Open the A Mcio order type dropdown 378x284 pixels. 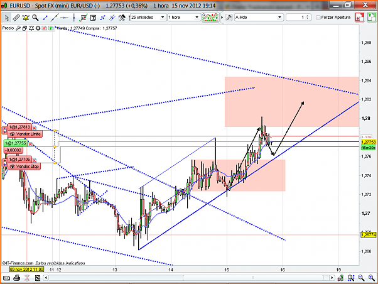click(259, 18)
